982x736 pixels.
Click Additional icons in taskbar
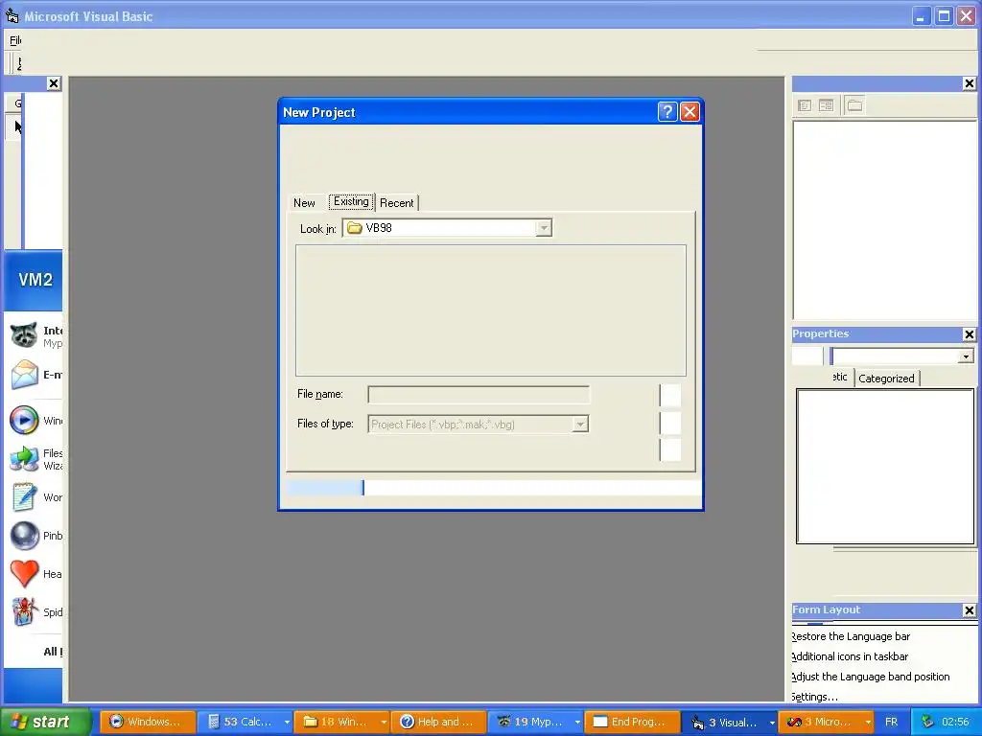click(x=850, y=656)
